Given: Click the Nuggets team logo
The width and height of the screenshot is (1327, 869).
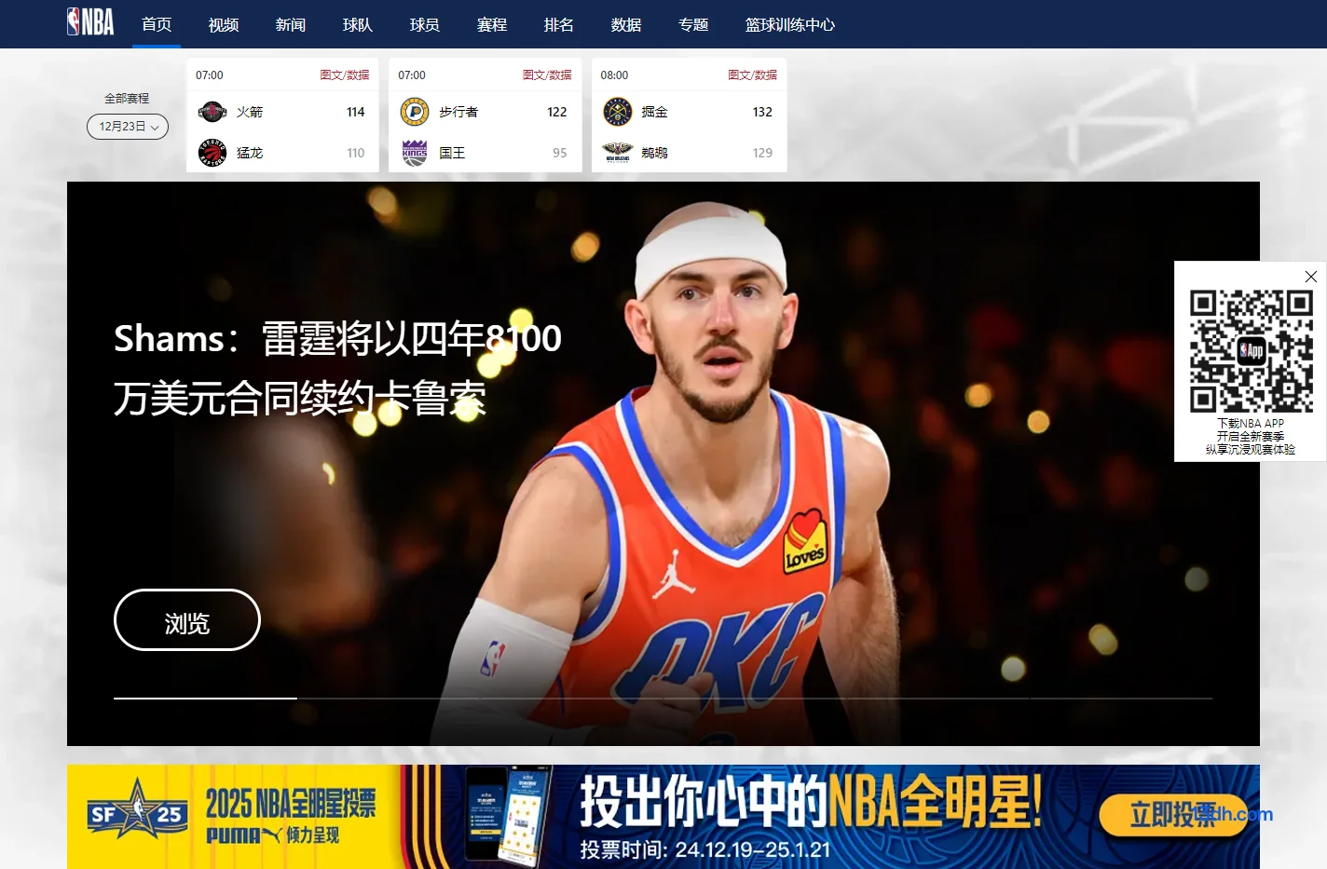Looking at the screenshot, I should pos(618,112).
